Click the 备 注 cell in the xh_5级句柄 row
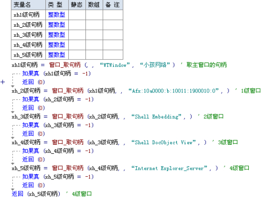The height and width of the screenshot is (203, 267). coord(113,54)
